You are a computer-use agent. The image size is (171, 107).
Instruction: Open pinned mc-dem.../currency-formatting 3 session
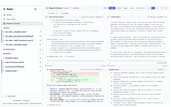tap(19, 36)
